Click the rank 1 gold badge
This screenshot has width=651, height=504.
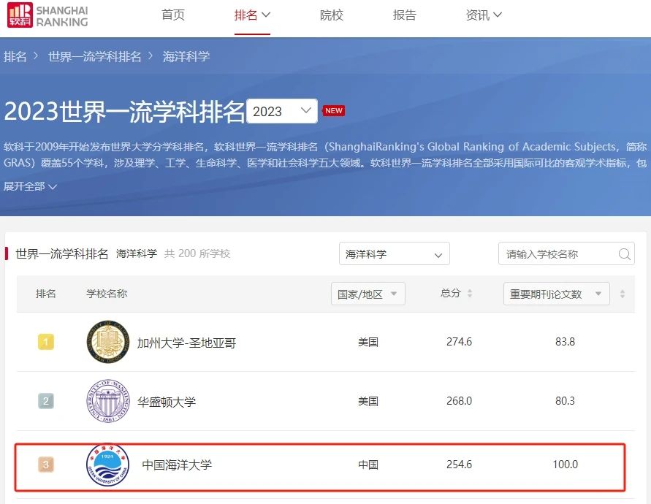pos(46,342)
